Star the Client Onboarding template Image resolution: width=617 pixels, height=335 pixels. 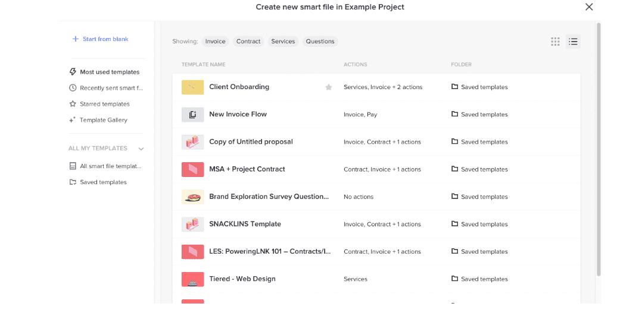(329, 87)
